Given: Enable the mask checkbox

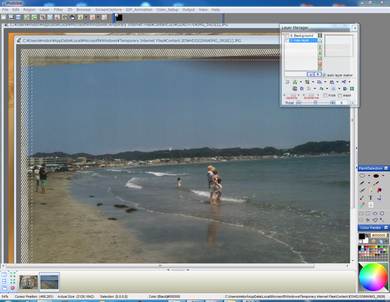Looking at the screenshot, I should (340, 96).
